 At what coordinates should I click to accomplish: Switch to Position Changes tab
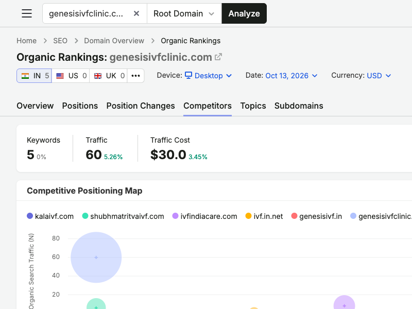(x=141, y=106)
